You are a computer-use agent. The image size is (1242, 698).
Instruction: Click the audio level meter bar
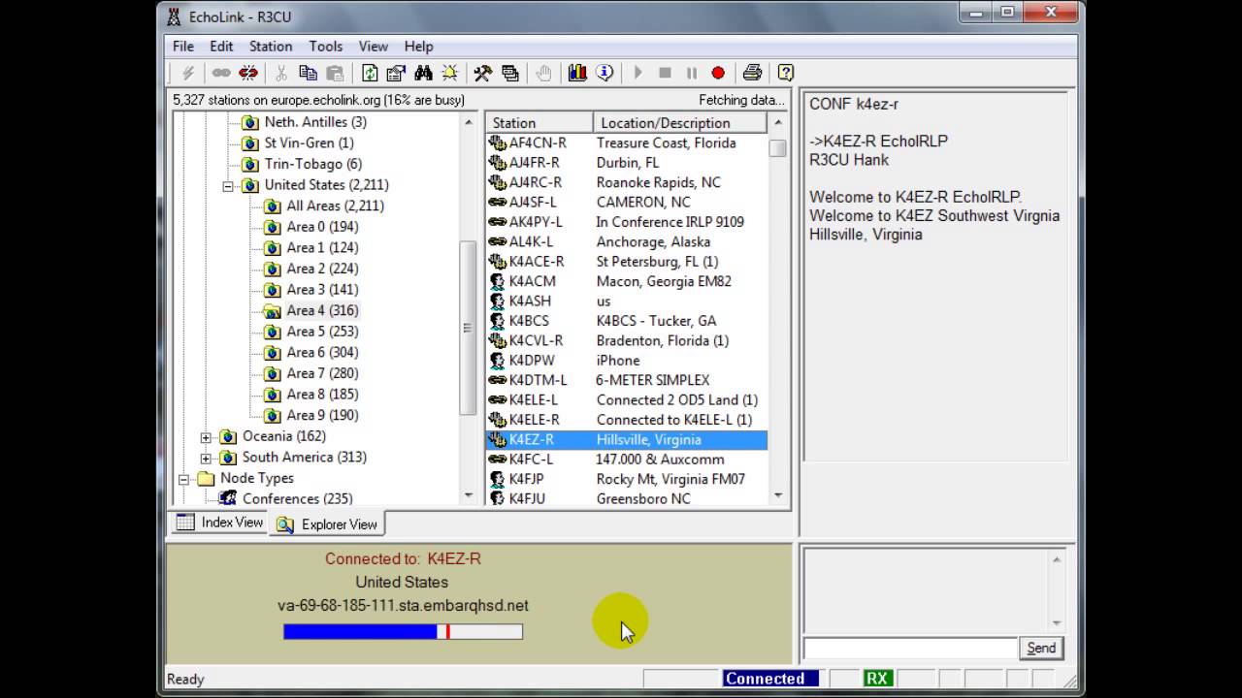pyautogui.click(x=403, y=632)
